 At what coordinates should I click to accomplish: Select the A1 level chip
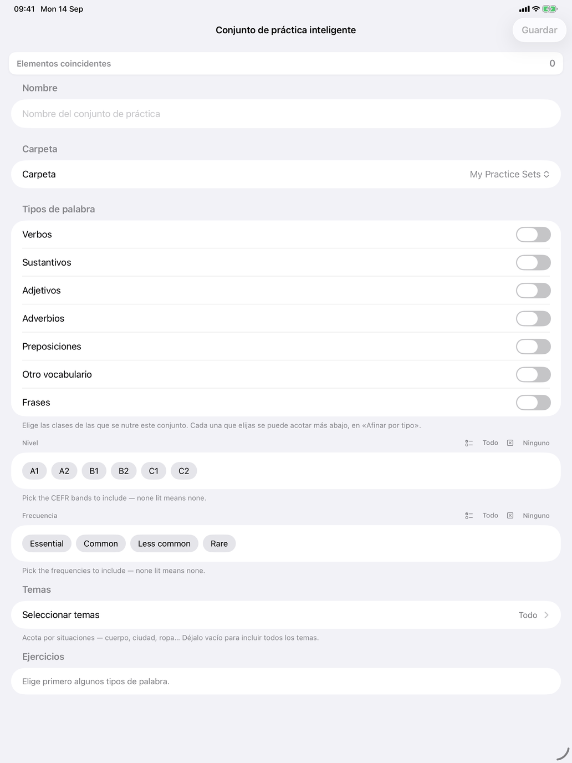34,471
